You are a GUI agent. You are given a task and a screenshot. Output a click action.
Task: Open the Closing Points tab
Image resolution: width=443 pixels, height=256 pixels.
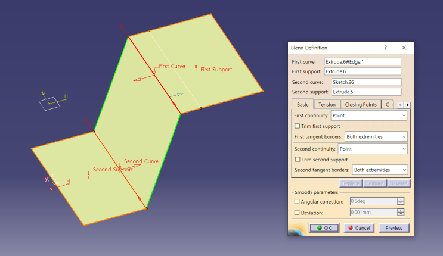(x=361, y=104)
